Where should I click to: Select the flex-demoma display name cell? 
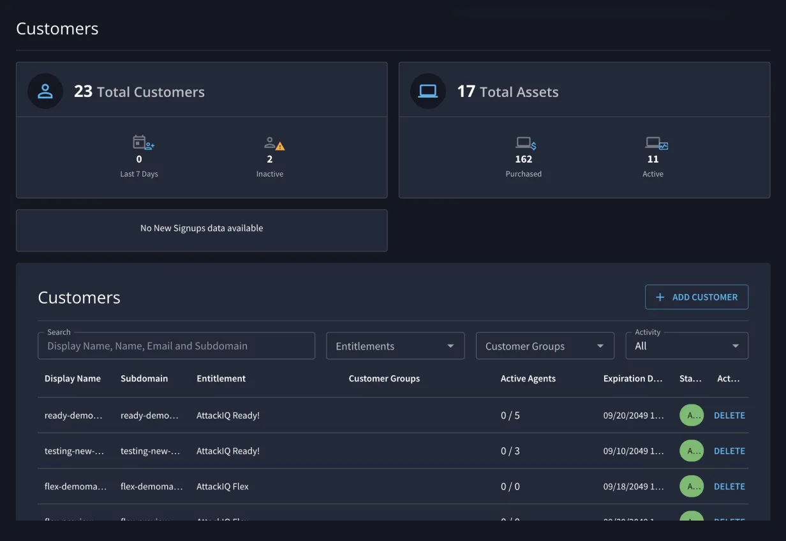pos(75,486)
